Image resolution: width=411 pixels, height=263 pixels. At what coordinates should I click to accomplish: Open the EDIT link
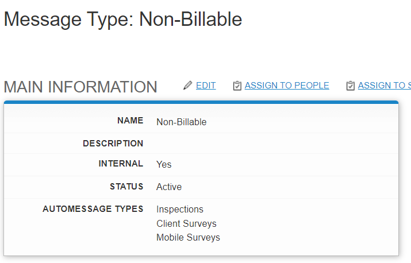206,86
